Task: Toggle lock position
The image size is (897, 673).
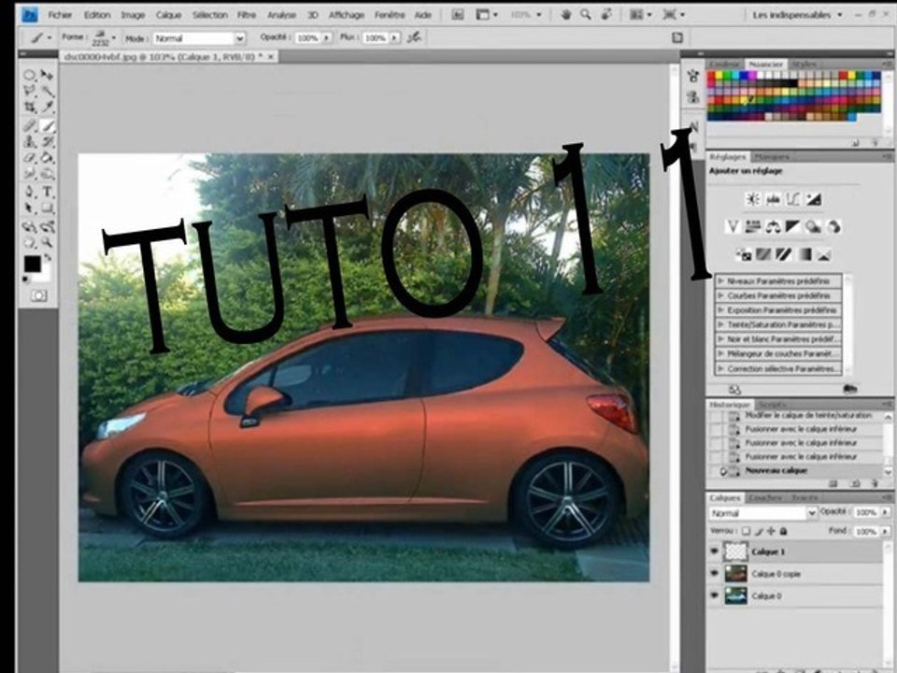Action: pos(771,531)
